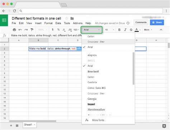Toggle Strikethrough formatting
Image resolution: width=170 pixels, height=130 pixels.
tap(131, 30)
